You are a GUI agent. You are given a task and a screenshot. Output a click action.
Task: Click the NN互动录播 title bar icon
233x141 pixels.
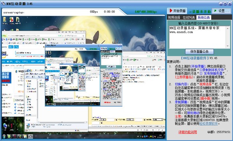(3, 4)
